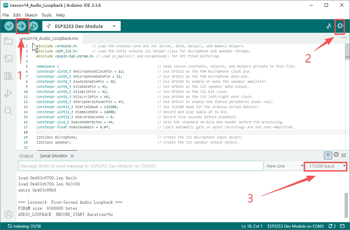The image size is (350, 230).
Task: Open the Tools menu
Action: pos(46,15)
